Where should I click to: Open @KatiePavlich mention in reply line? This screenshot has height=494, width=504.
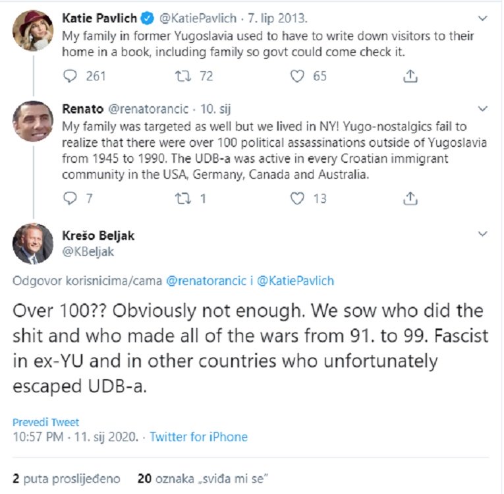point(295,281)
